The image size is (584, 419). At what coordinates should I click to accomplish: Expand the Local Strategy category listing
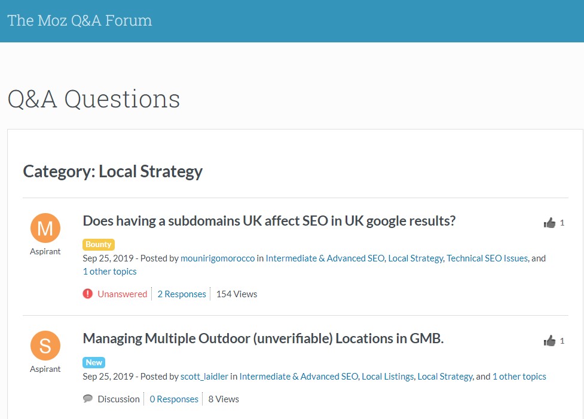pyautogui.click(x=112, y=171)
